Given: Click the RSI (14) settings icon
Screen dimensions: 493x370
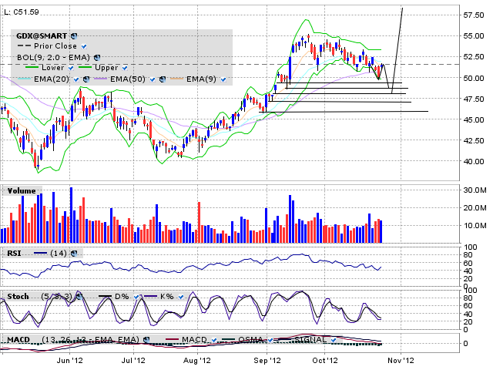Looking at the screenshot, I should (x=74, y=252).
